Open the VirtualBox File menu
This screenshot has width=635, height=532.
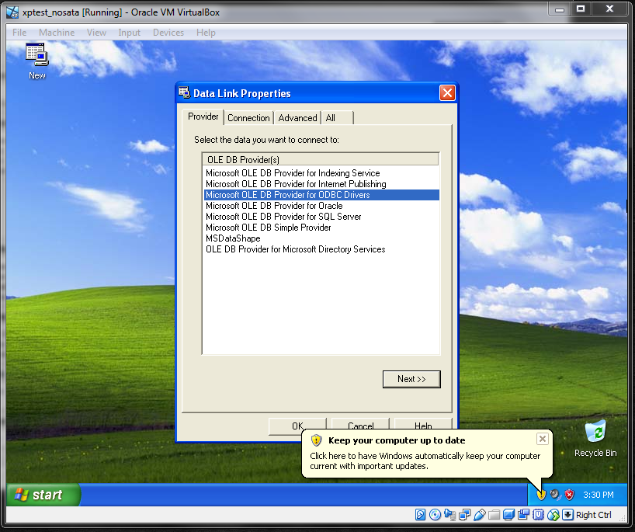(19, 33)
